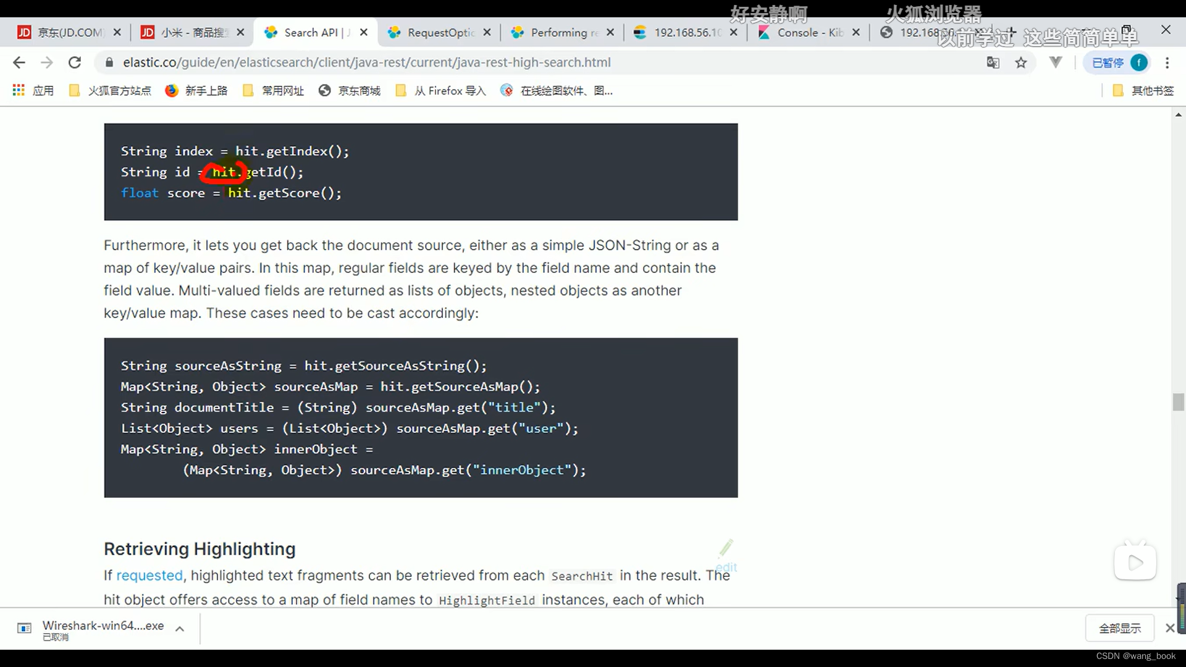Open the browser three-dot menu
The width and height of the screenshot is (1186, 667).
pos(1167,62)
